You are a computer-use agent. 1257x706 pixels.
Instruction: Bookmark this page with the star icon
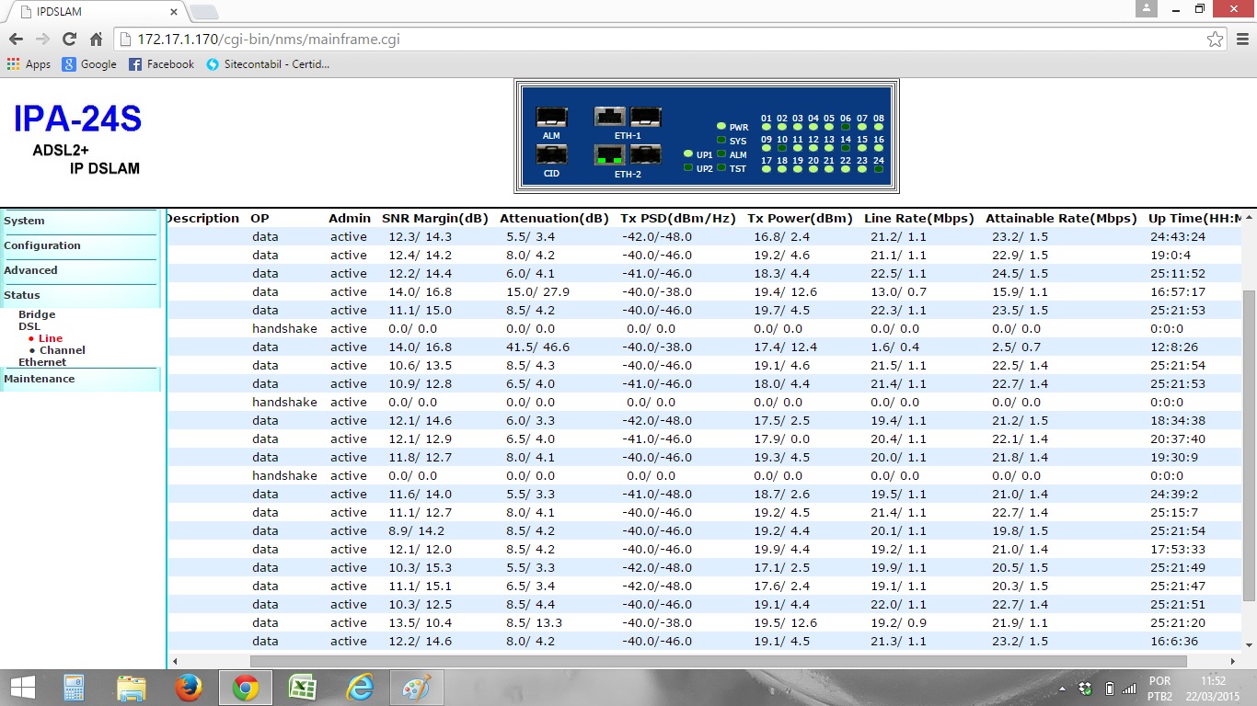click(1216, 40)
